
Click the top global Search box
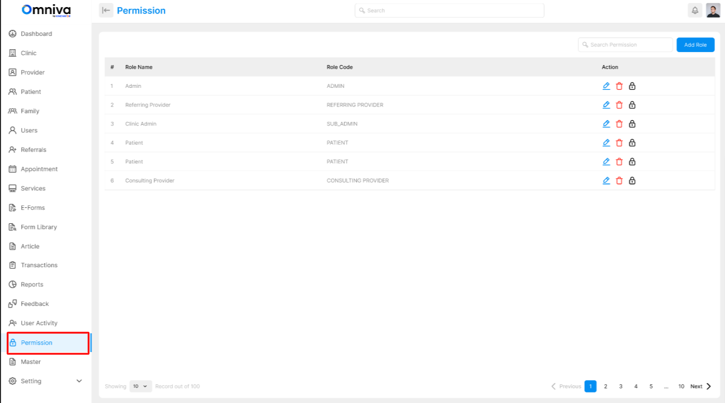coord(449,11)
